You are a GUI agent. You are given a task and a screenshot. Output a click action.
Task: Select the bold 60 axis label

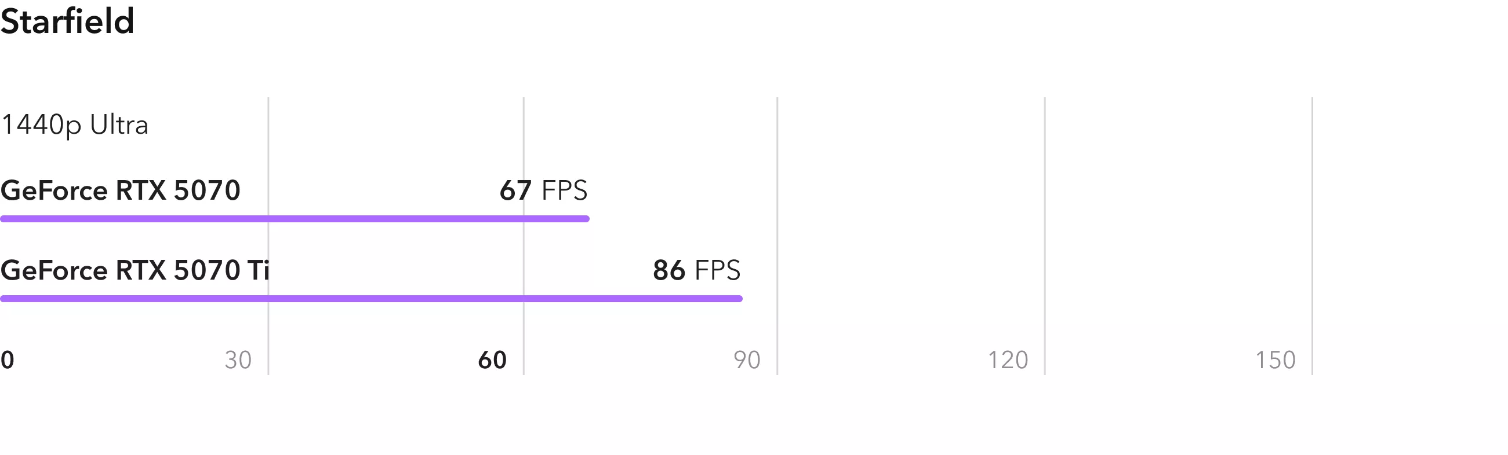click(x=492, y=360)
